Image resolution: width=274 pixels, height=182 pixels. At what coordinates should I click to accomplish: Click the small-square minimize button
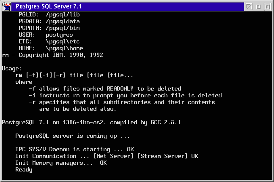(x=258, y=7)
